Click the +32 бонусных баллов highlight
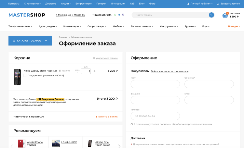244x148 pixels. [50, 99]
